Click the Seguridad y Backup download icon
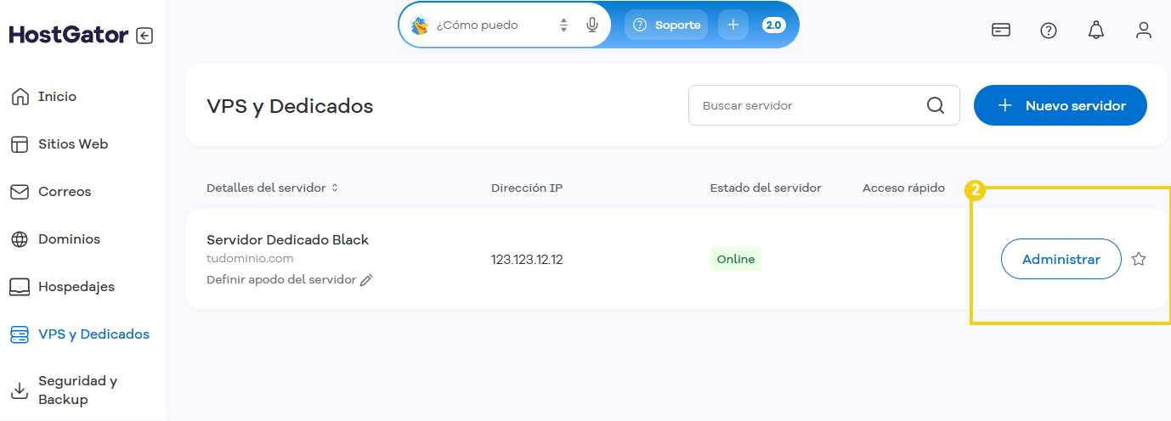The height and width of the screenshot is (421, 1171). [x=20, y=390]
